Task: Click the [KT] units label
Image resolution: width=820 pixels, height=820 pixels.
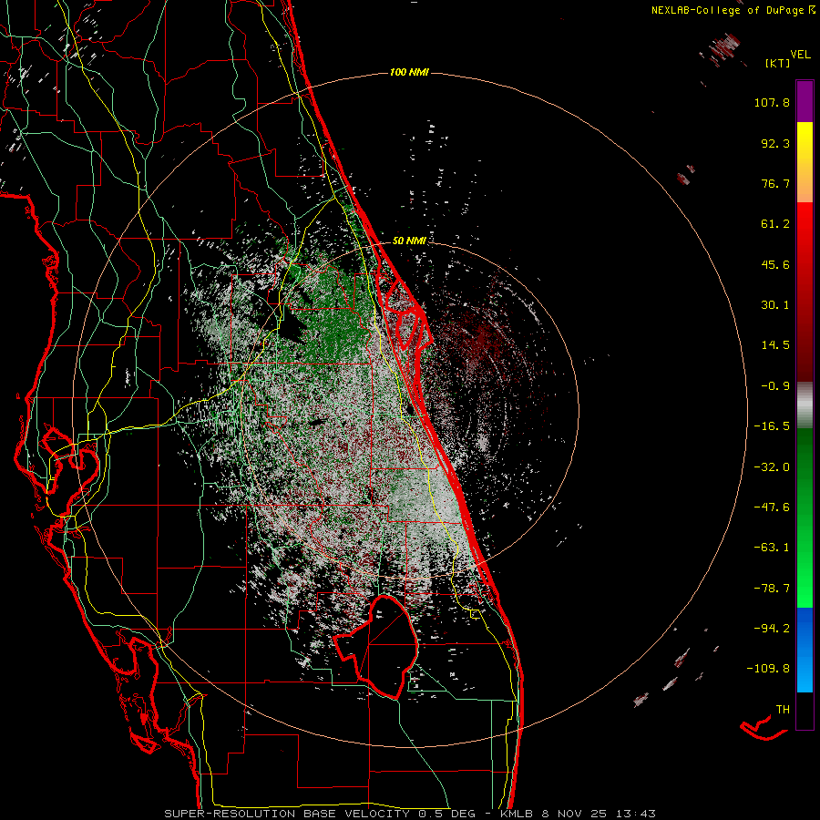Action: pyautogui.click(x=777, y=63)
